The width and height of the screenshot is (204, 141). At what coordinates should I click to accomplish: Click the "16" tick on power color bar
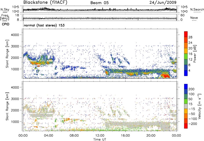(190, 54)
